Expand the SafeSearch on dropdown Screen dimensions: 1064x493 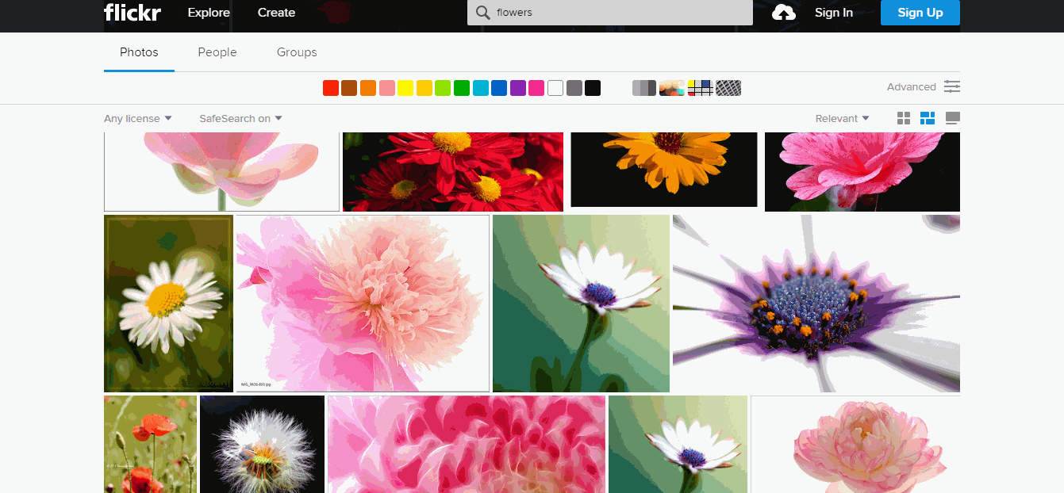pos(240,119)
